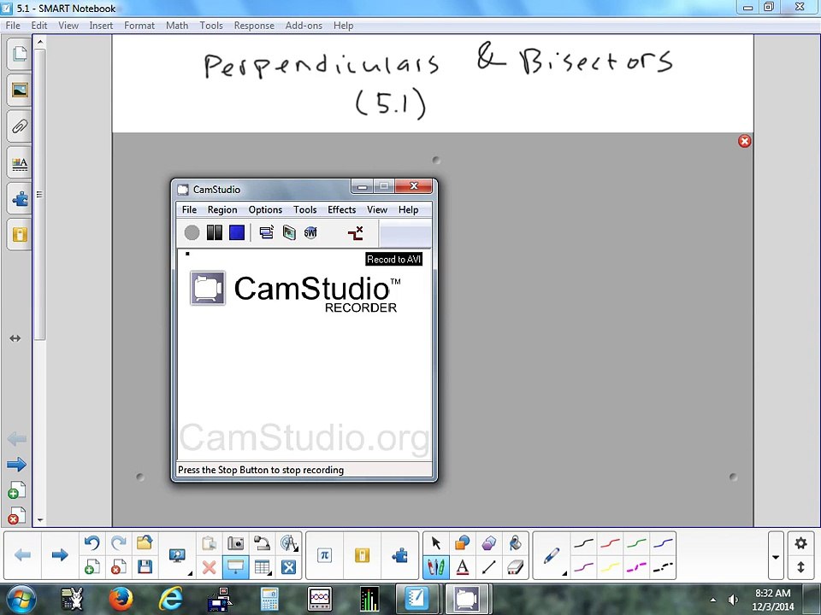Choose the Shapes tool
Viewport: 821px width, 615px height.
click(x=463, y=543)
